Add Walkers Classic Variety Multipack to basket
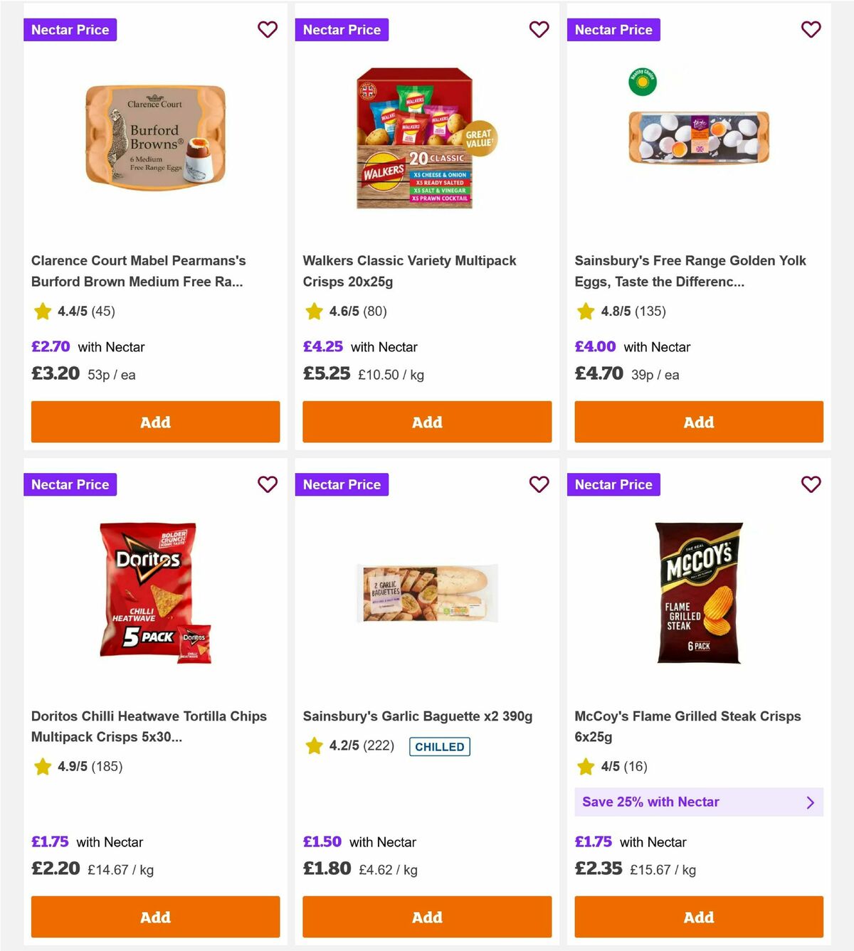 427,422
